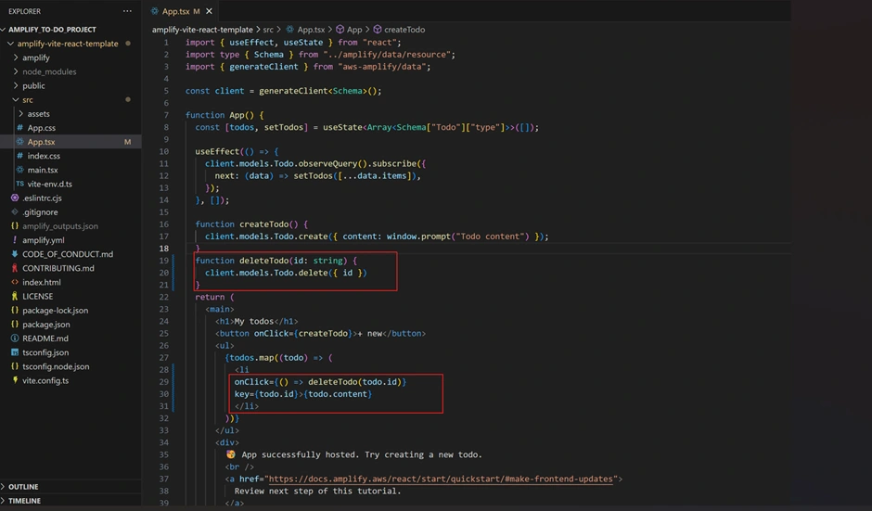Open the amplify.yml file name
This screenshot has width=872, height=511.
44,240
